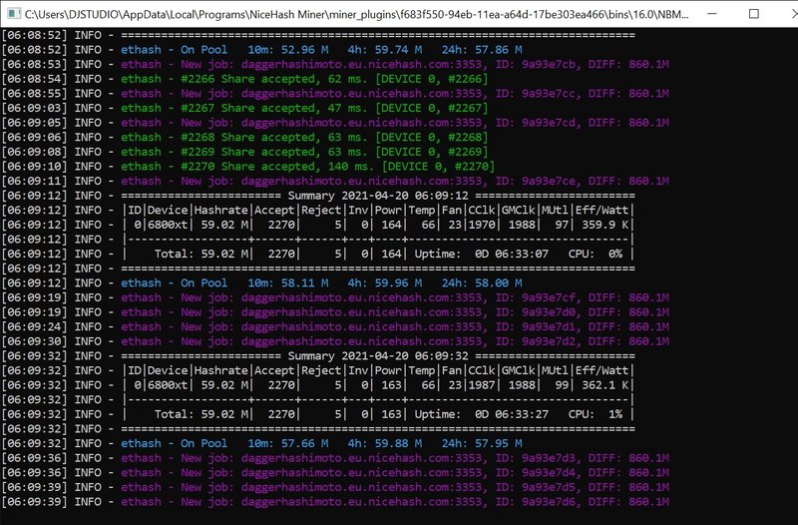The height and width of the screenshot is (525, 798).
Task: Click the 4h: 59.96 M hashrate value
Action: click(385, 283)
